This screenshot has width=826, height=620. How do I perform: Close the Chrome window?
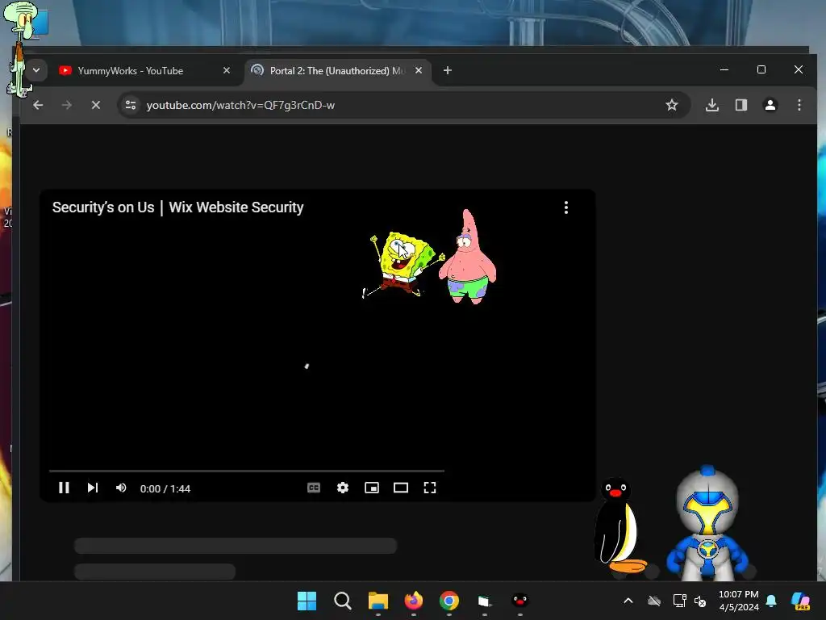pyautogui.click(x=799, y=69)
